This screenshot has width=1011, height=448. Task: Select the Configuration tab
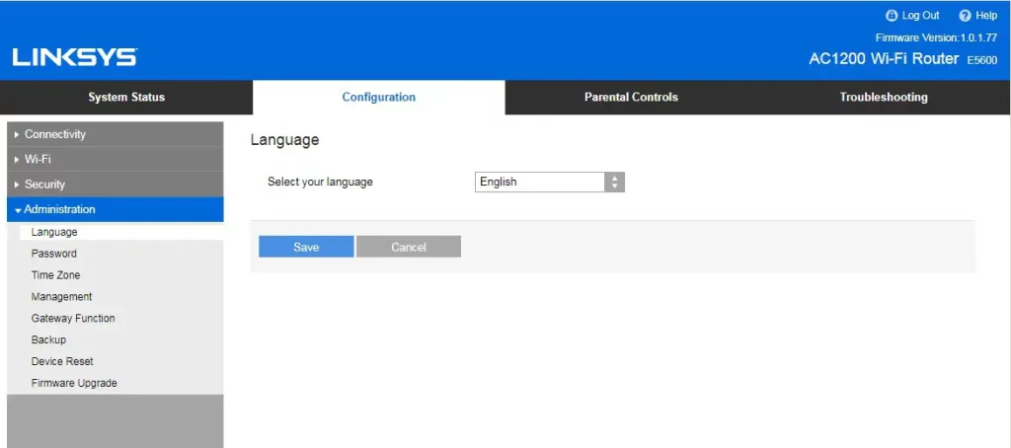click(x=379, y=98)
